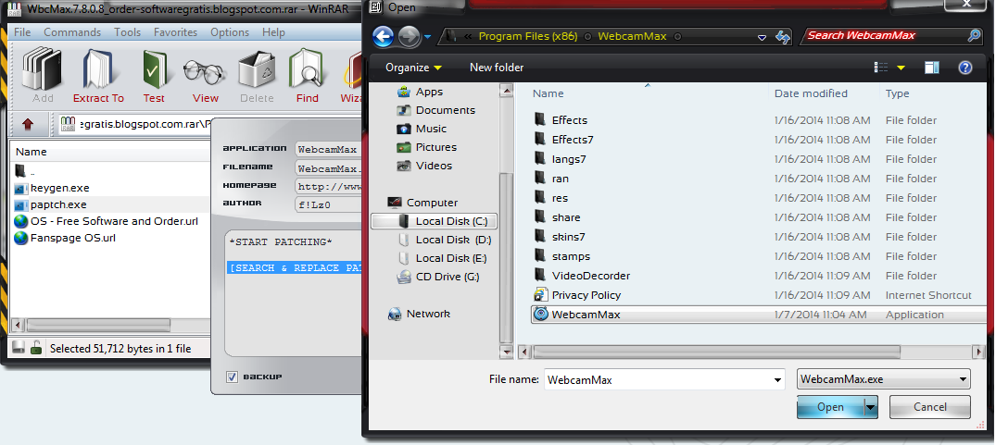Click the Cancel button

[930, 407]
